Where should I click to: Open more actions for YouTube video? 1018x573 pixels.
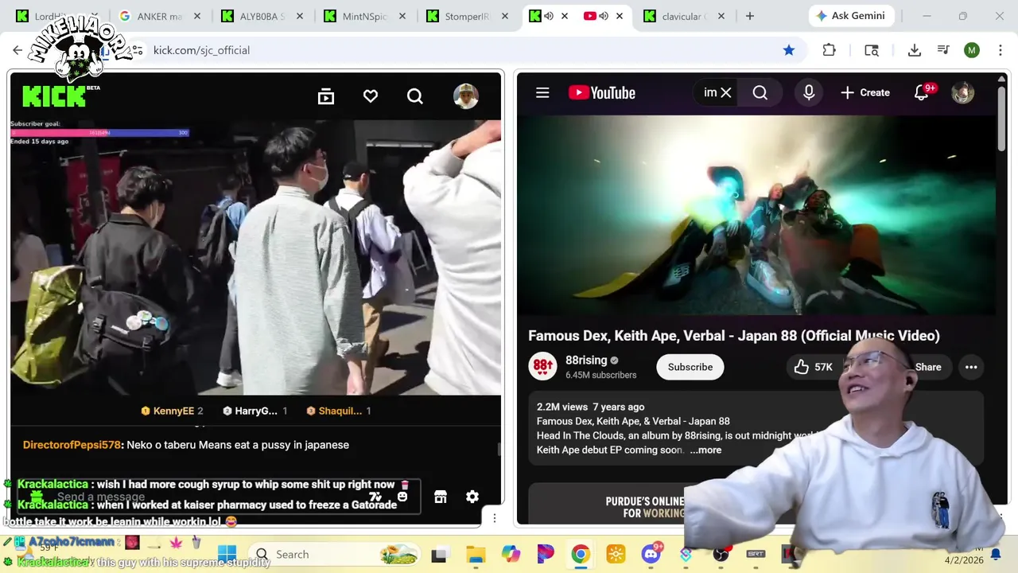pos(971,367)
